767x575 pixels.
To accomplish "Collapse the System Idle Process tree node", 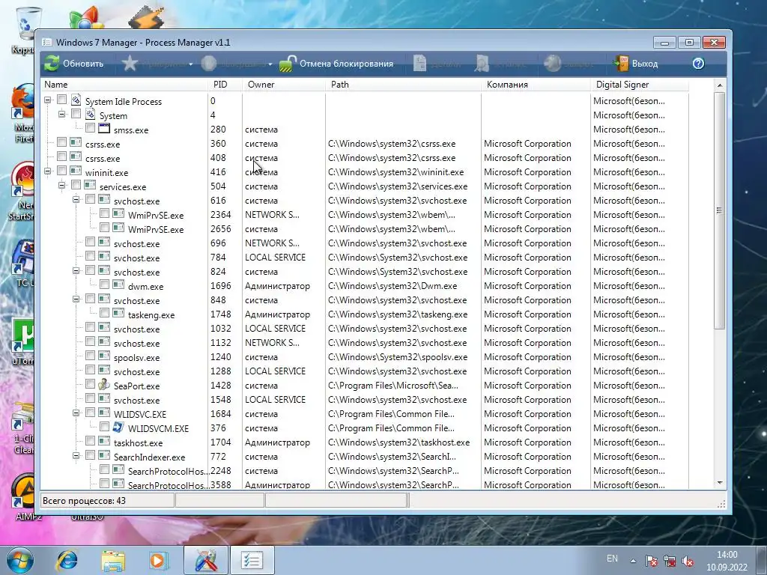I will [47, 100].
